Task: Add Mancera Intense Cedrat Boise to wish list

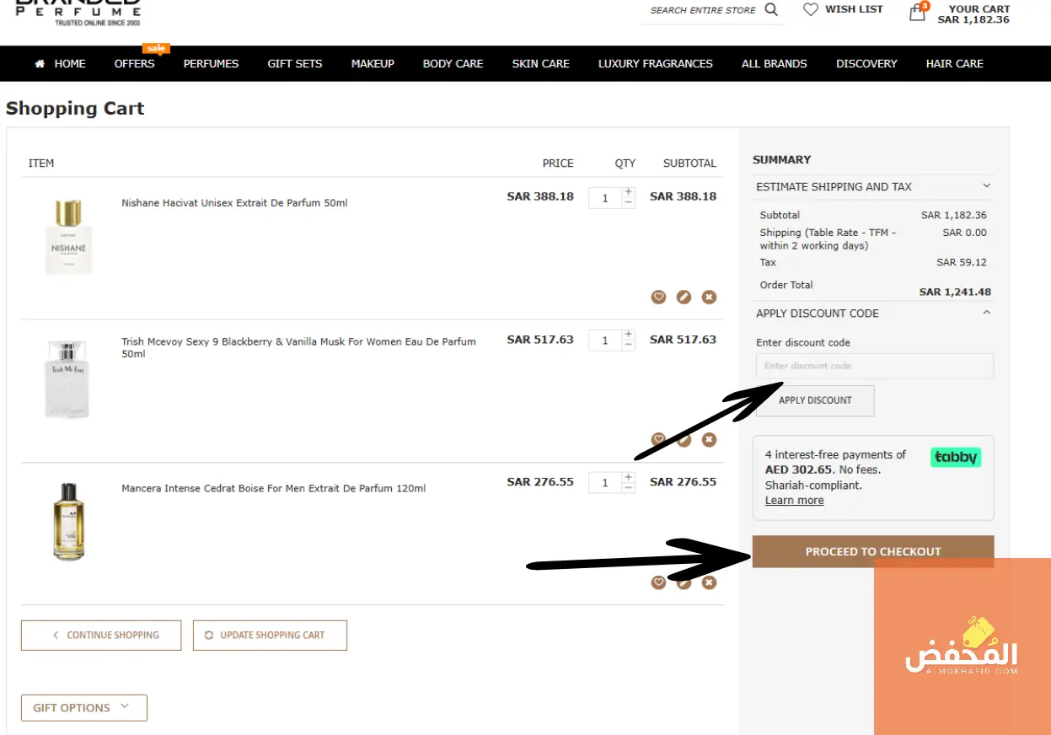Action: click(658, 582)
